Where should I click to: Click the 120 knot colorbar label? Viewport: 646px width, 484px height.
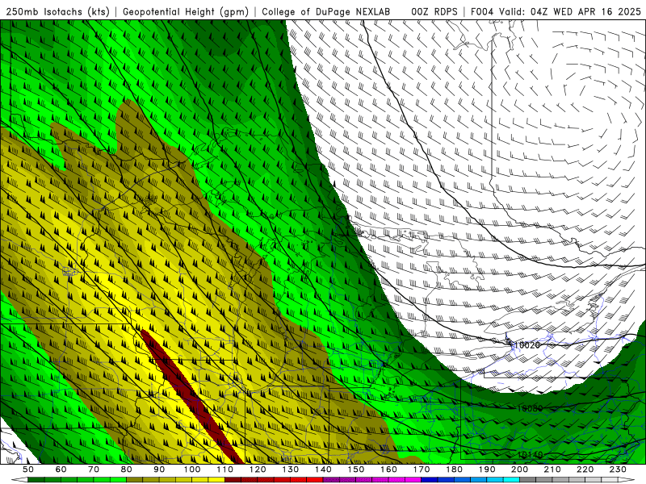coord(258,469)
